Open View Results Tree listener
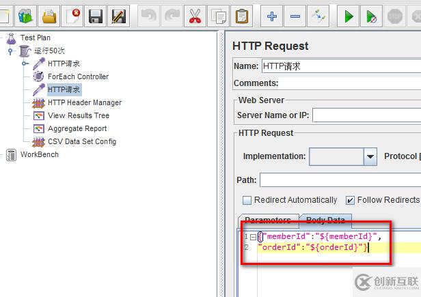The width and height of the screenshot is (421, 297). pyautogui.click(x=79, y=115)
